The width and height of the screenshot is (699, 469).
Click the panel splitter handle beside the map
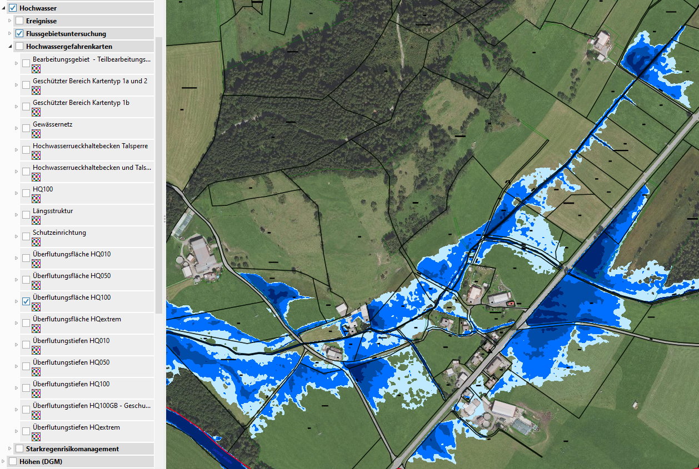(x=164, y=220)
